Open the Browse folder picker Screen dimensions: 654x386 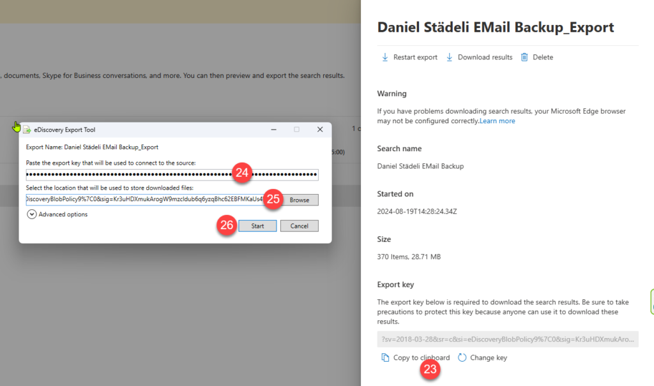[299, 200]
